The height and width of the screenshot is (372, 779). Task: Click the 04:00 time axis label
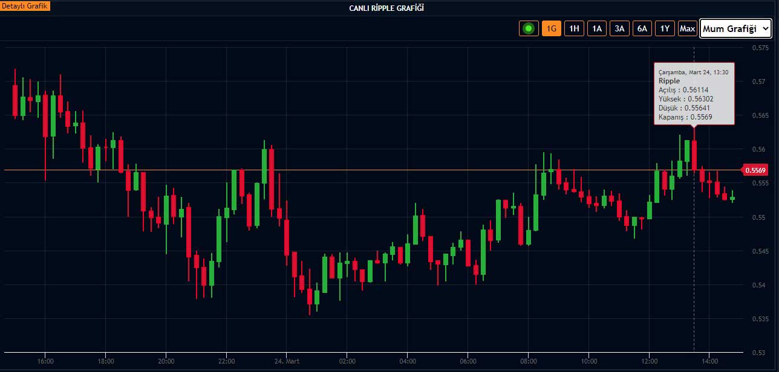408,361
